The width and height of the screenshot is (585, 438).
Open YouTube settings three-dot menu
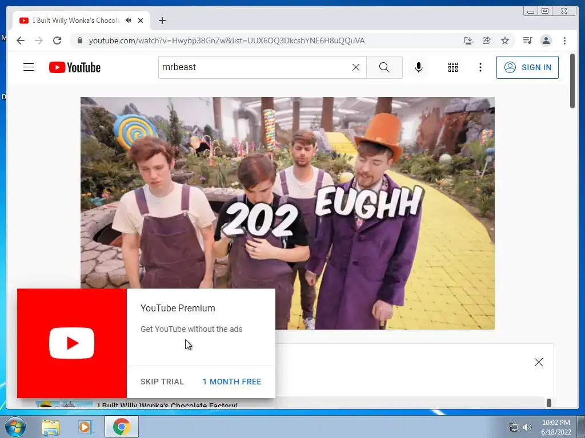coord(480,67)
